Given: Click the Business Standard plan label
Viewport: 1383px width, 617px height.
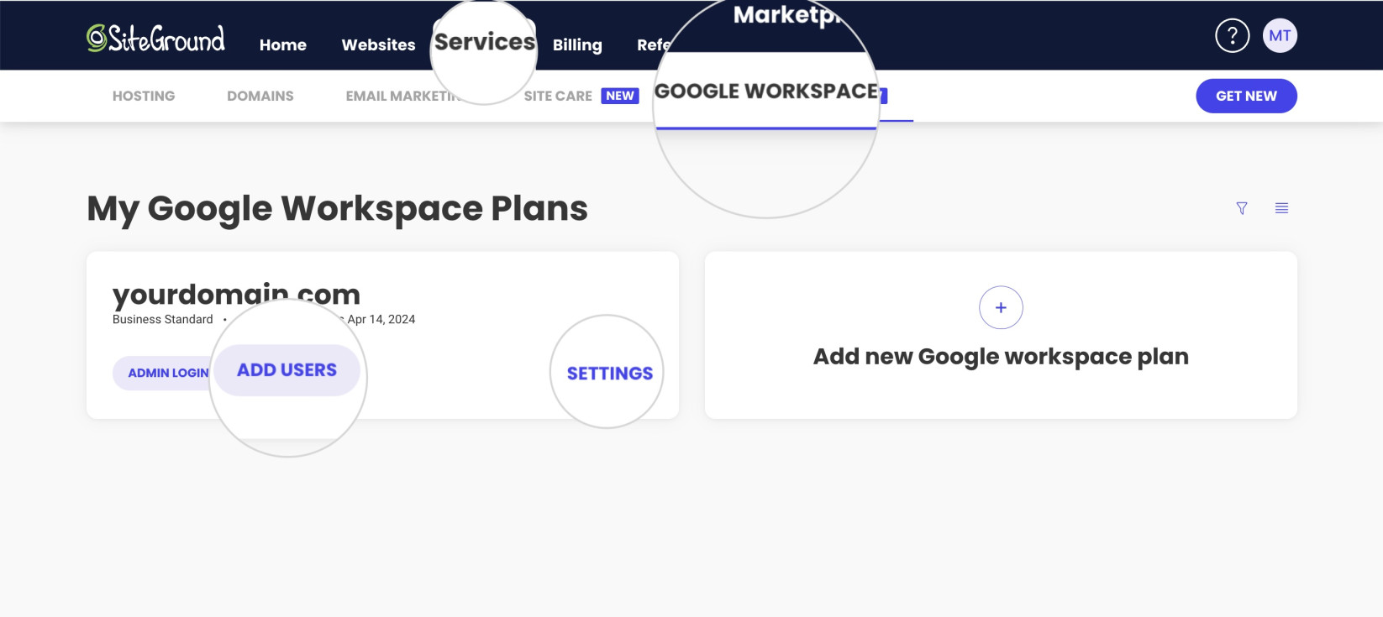Looking at the screenshot, I should tap(163, 319).
